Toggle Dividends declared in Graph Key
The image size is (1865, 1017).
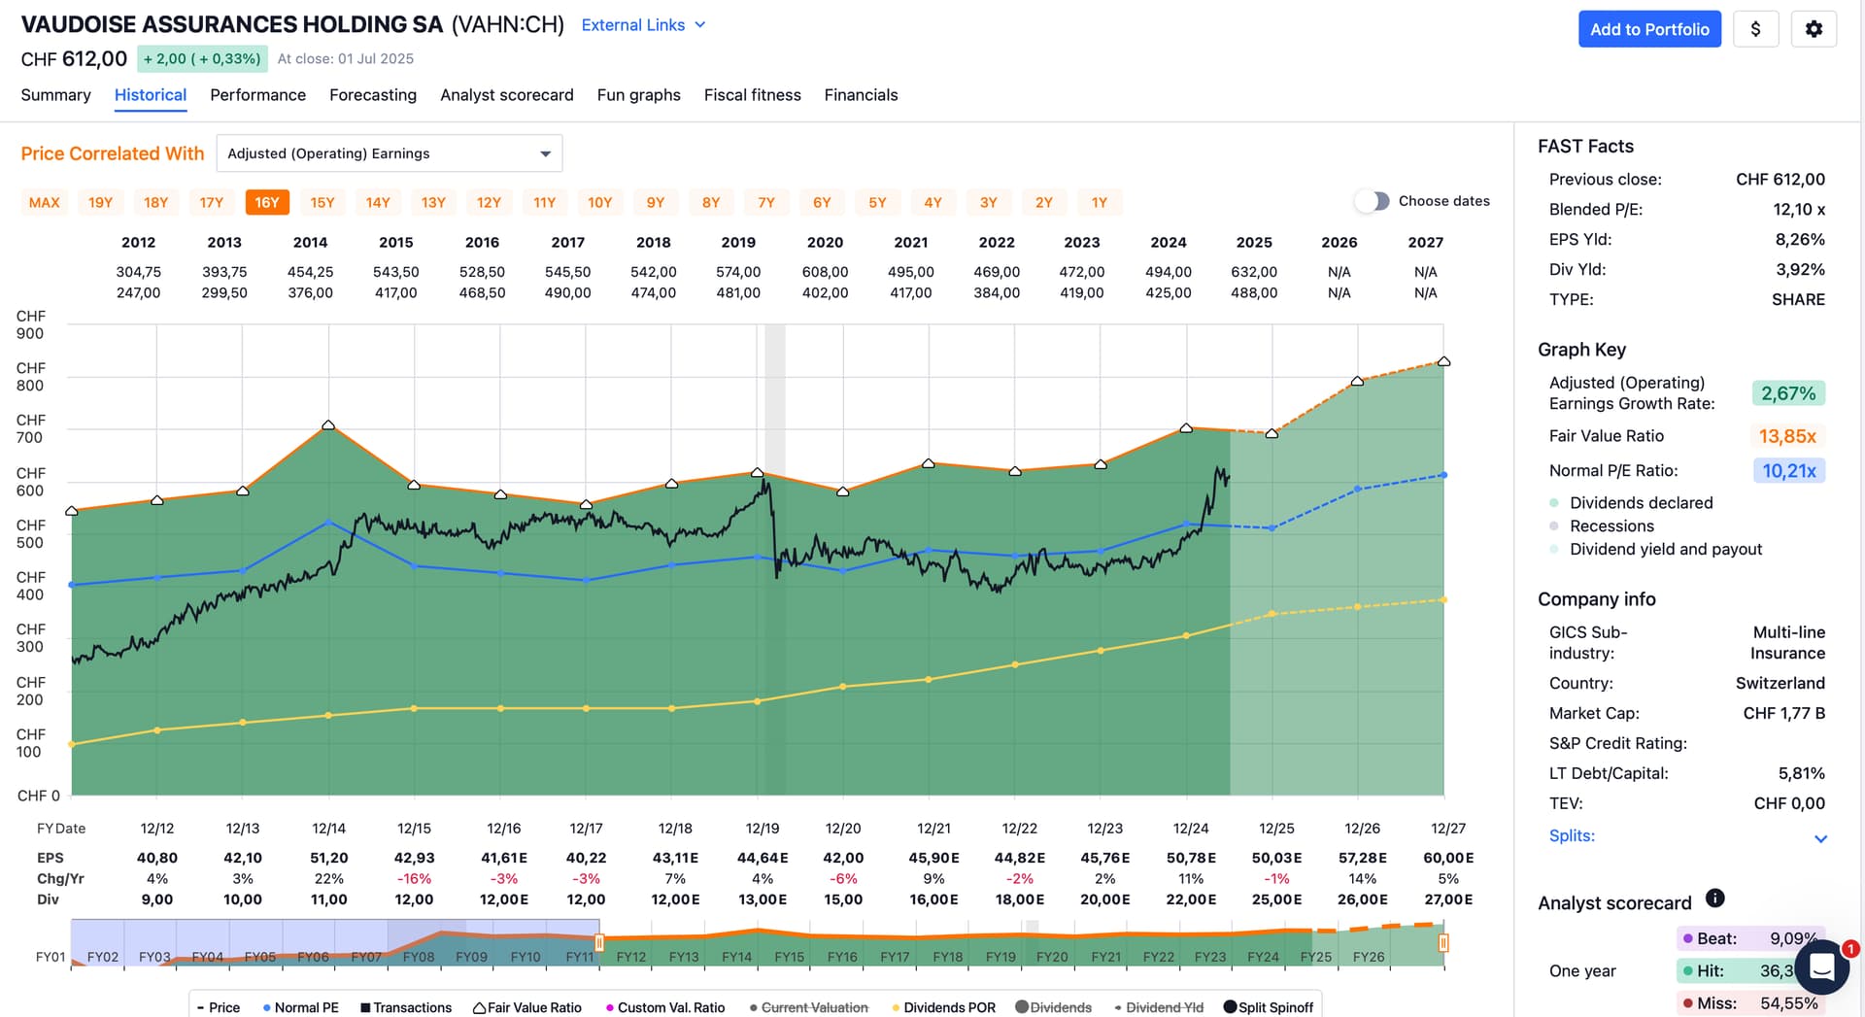(x=1631, y=503)
